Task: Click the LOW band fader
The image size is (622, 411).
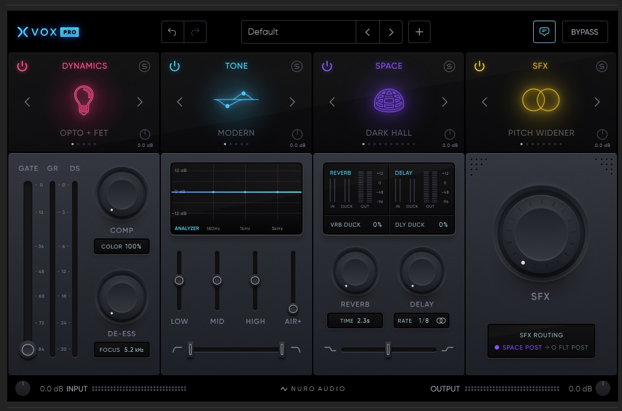Action: pyautogui.click(x=179, y=280)
